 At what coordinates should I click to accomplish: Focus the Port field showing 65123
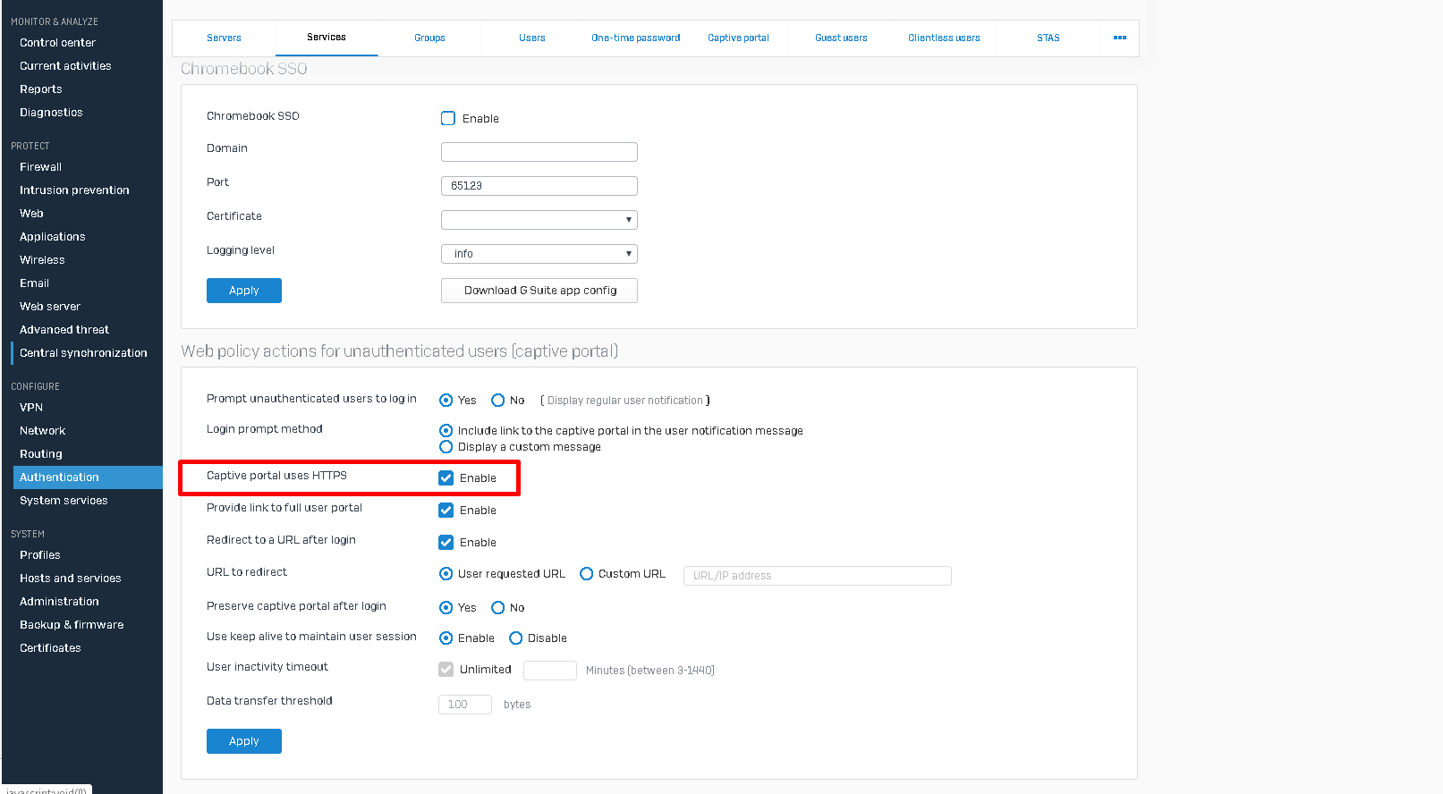coord(539,186)
